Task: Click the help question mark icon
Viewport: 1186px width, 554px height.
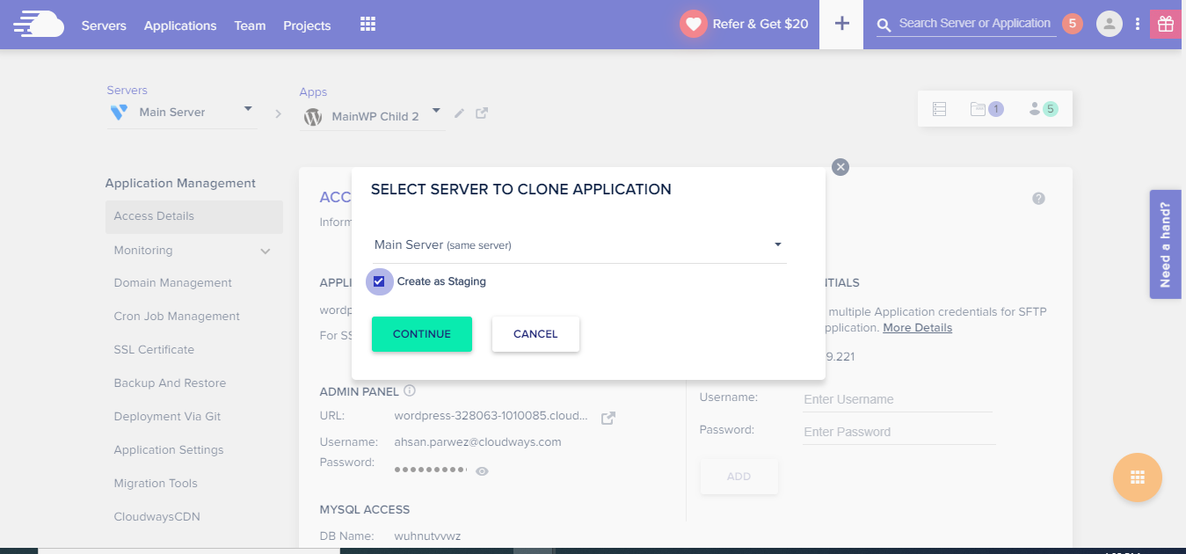Action: [x=1038, y=199]
